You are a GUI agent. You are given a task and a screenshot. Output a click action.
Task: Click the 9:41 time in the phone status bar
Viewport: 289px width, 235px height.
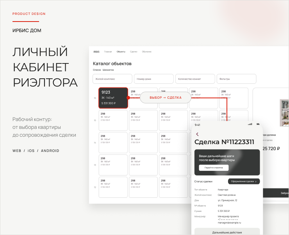pos(197,125)
